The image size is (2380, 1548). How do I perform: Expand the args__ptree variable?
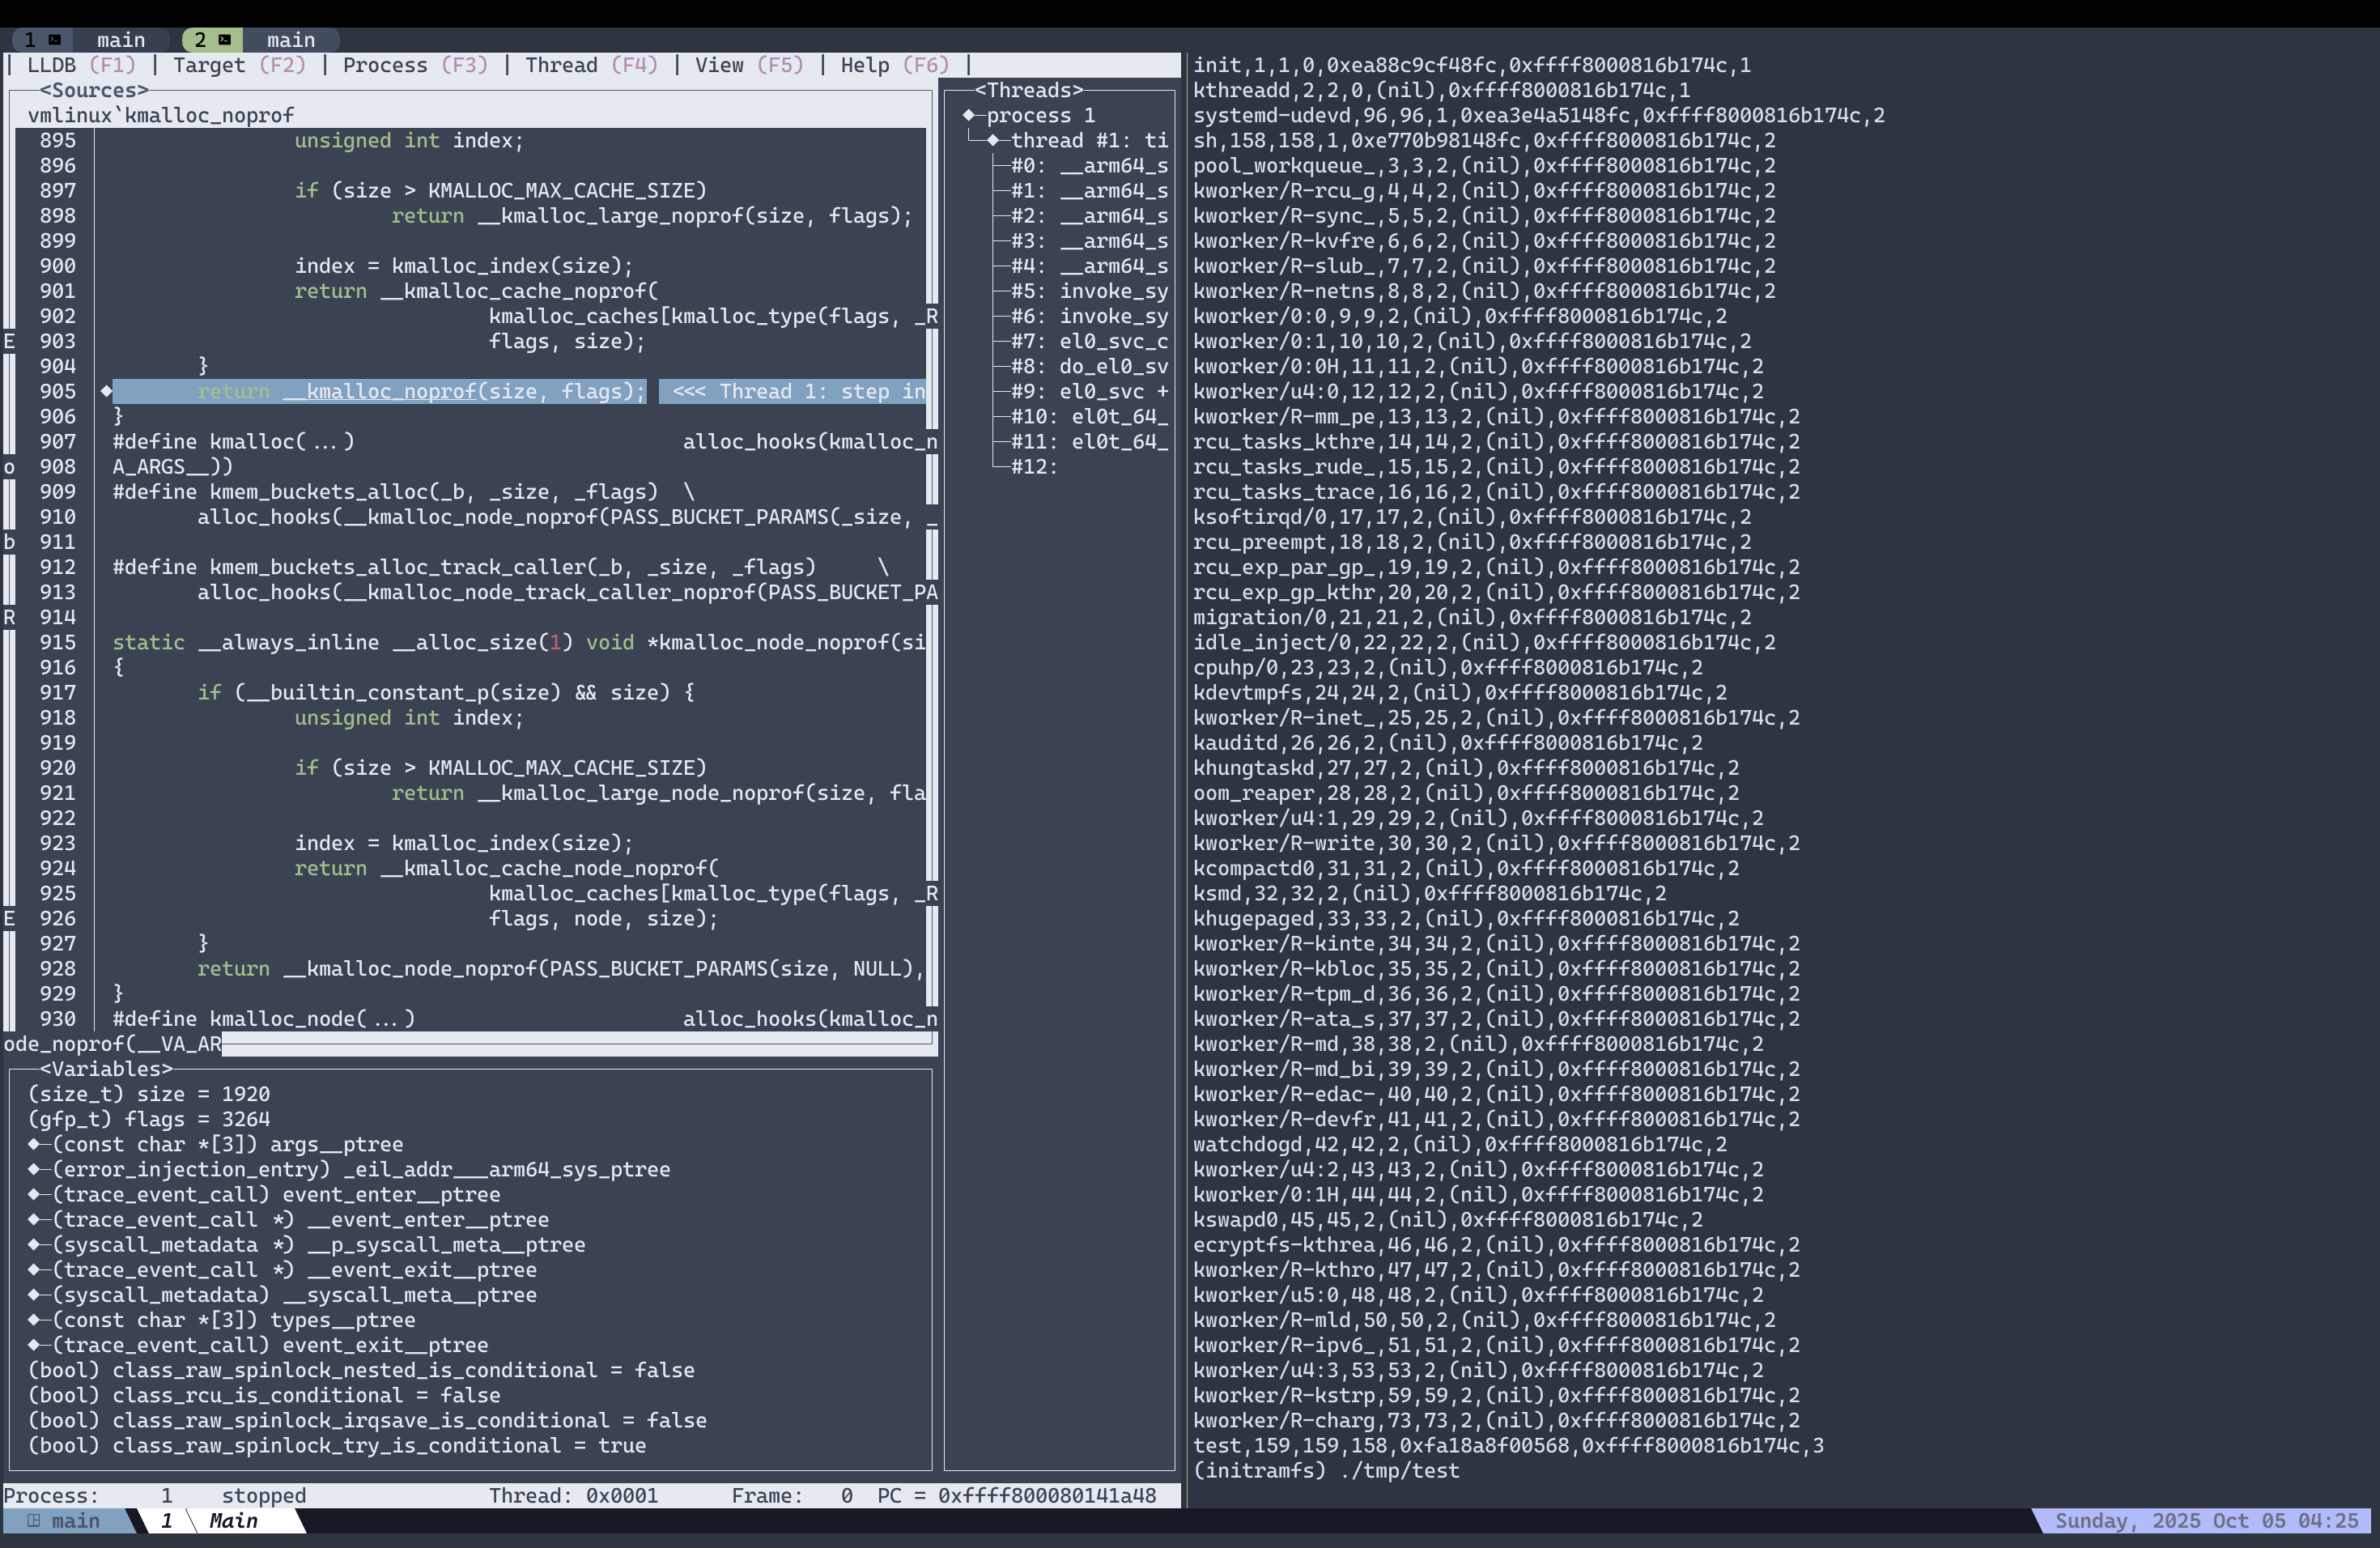34,1144
